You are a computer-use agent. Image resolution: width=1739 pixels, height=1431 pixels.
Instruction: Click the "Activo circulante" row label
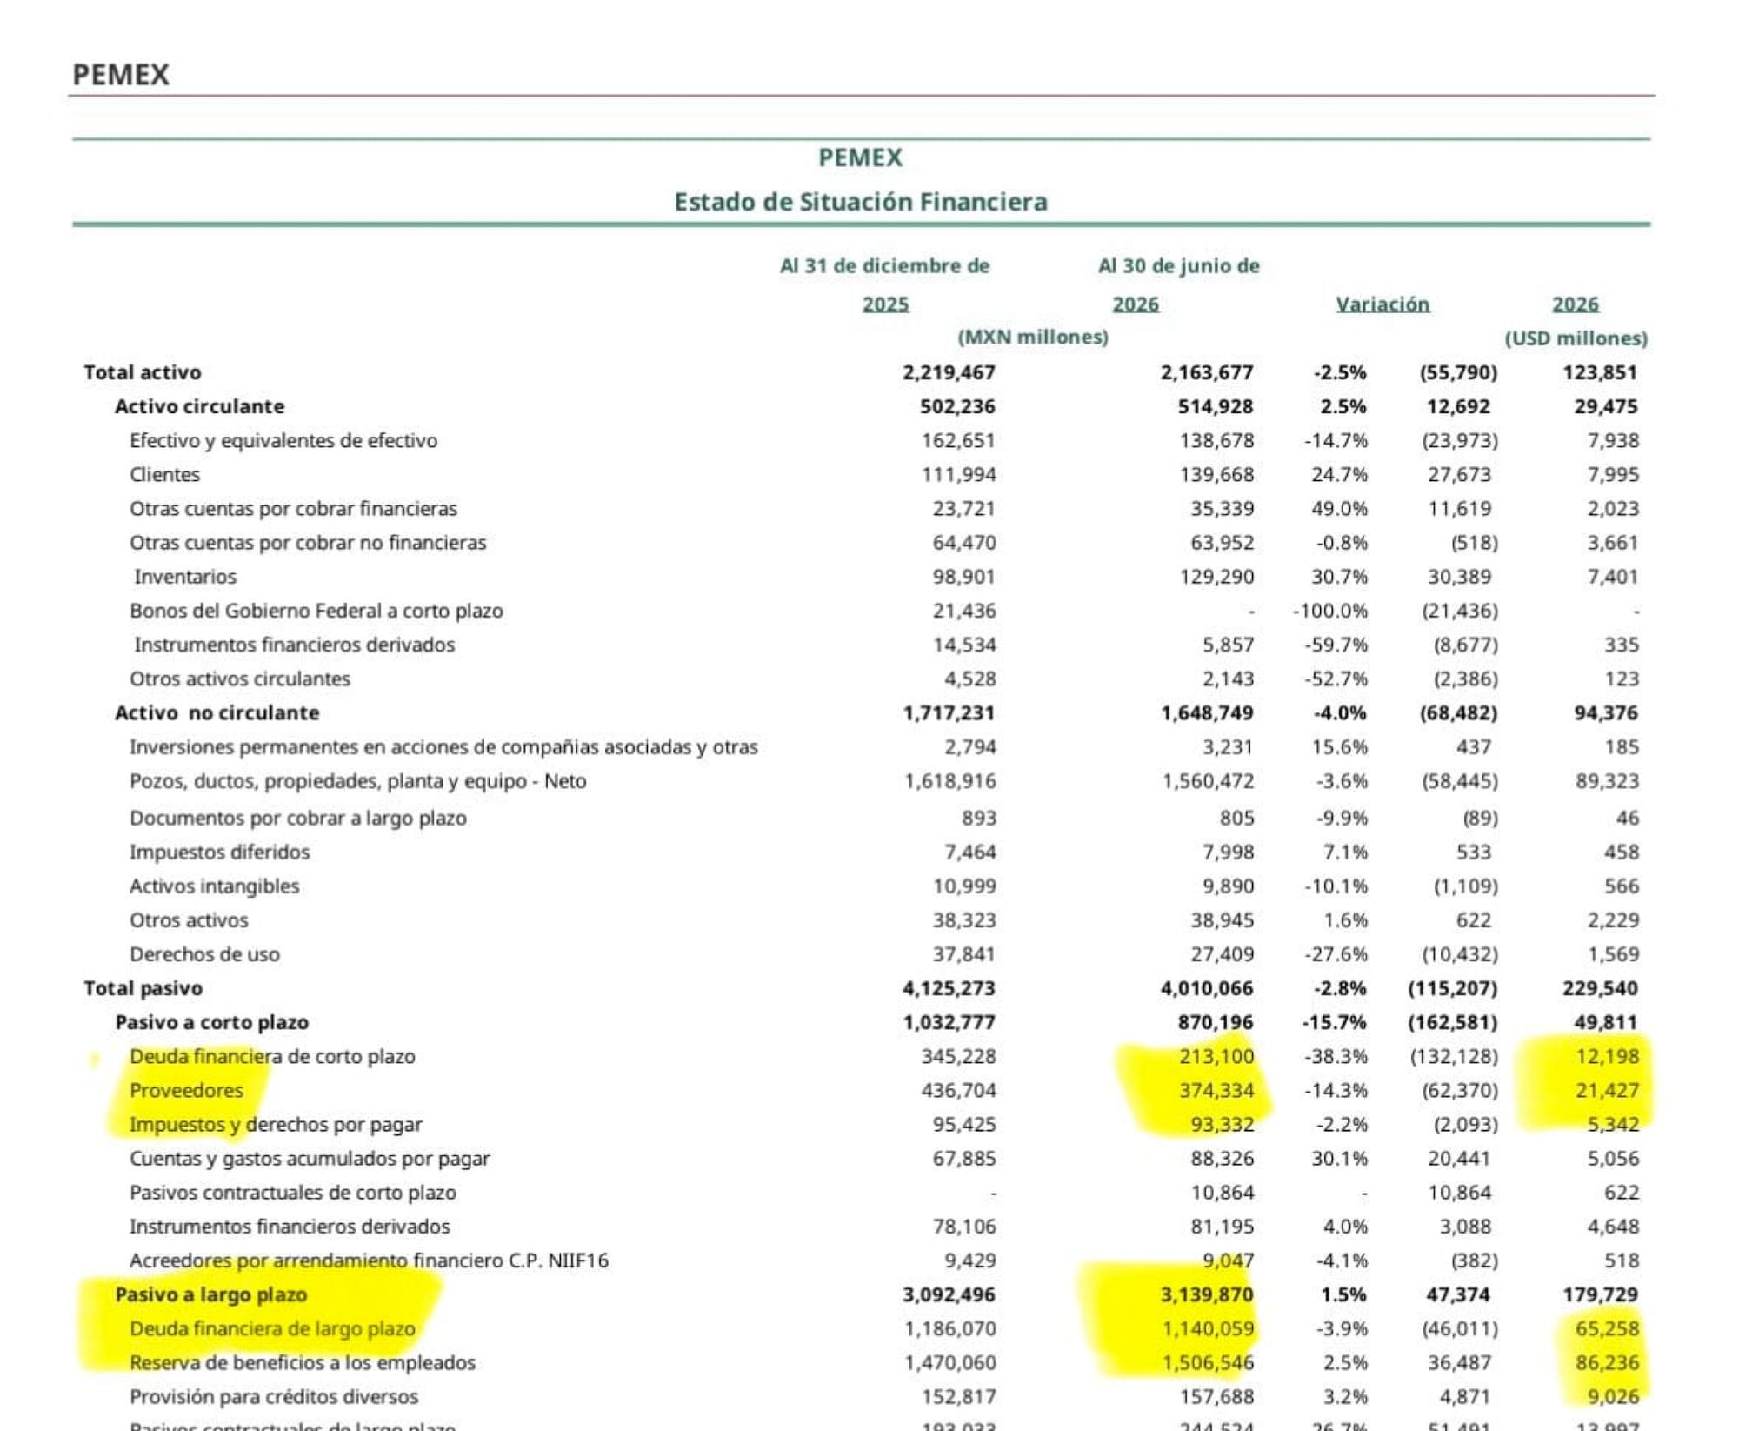(200, 406)
